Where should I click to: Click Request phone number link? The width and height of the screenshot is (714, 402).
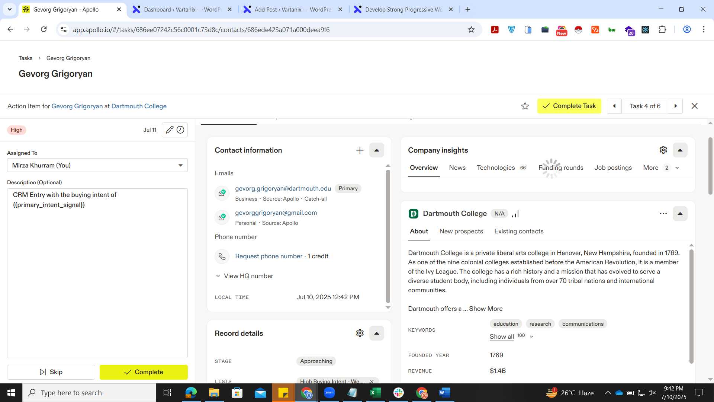tap(268, 256)
